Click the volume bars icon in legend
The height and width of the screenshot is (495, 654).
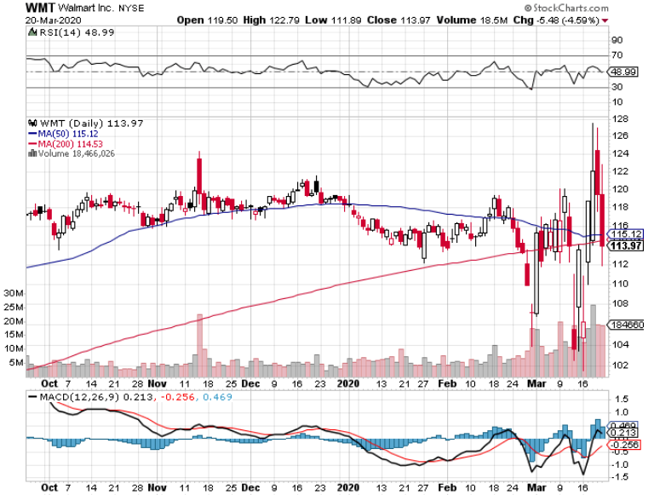click(32, 153)
